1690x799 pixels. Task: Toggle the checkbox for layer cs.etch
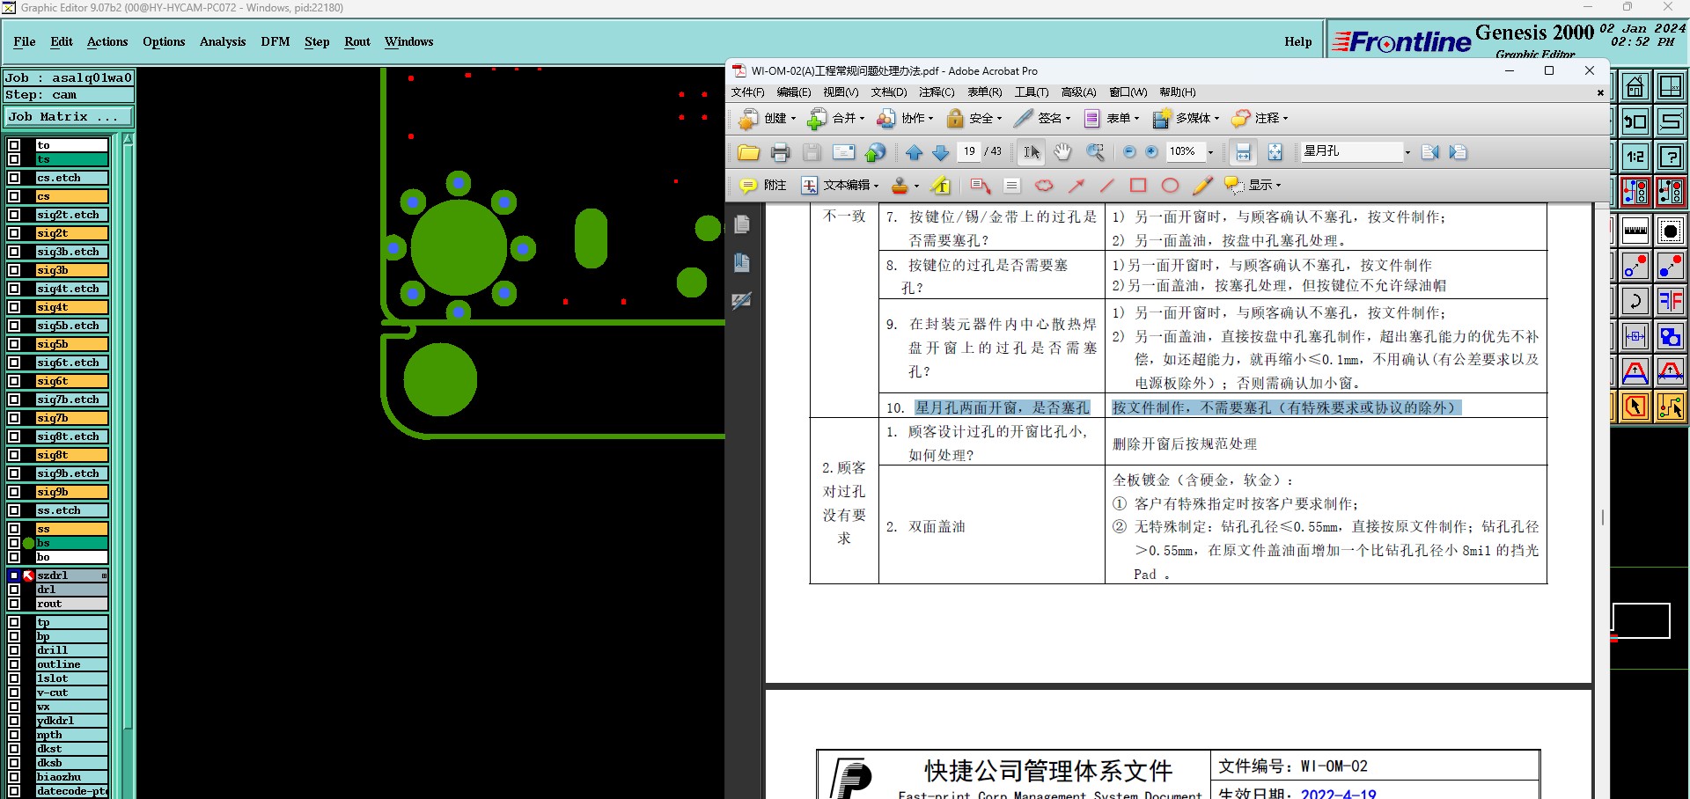pos(14,178)
